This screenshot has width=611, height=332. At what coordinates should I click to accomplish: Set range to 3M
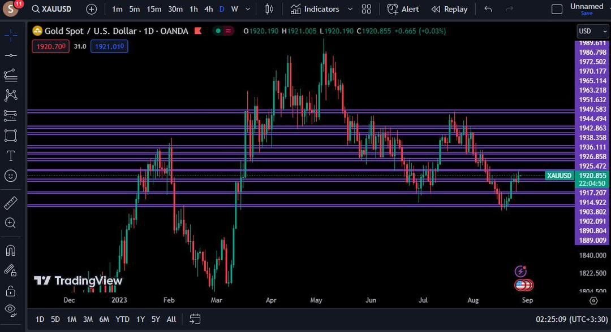click(88, 319)
